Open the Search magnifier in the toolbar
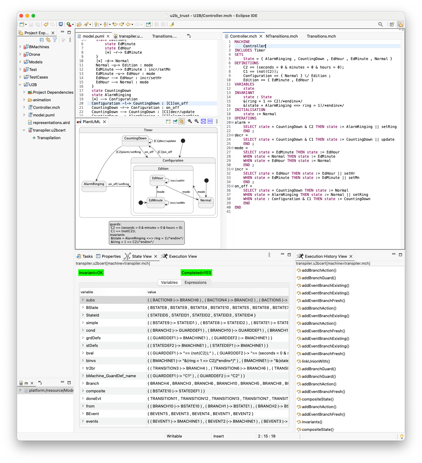Screen dimensions: 422x463 (380, 24)
